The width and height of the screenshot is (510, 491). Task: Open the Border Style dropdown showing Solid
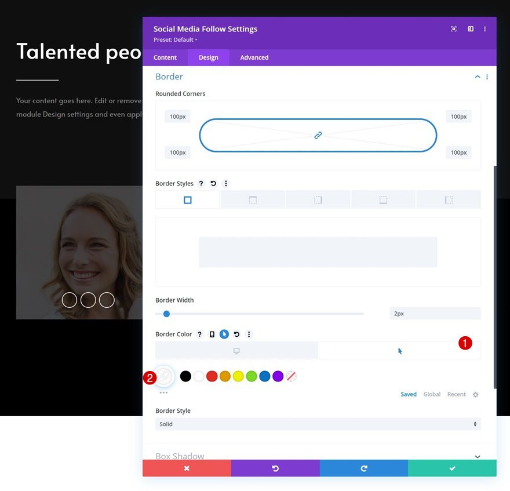[x=318, y=424]
